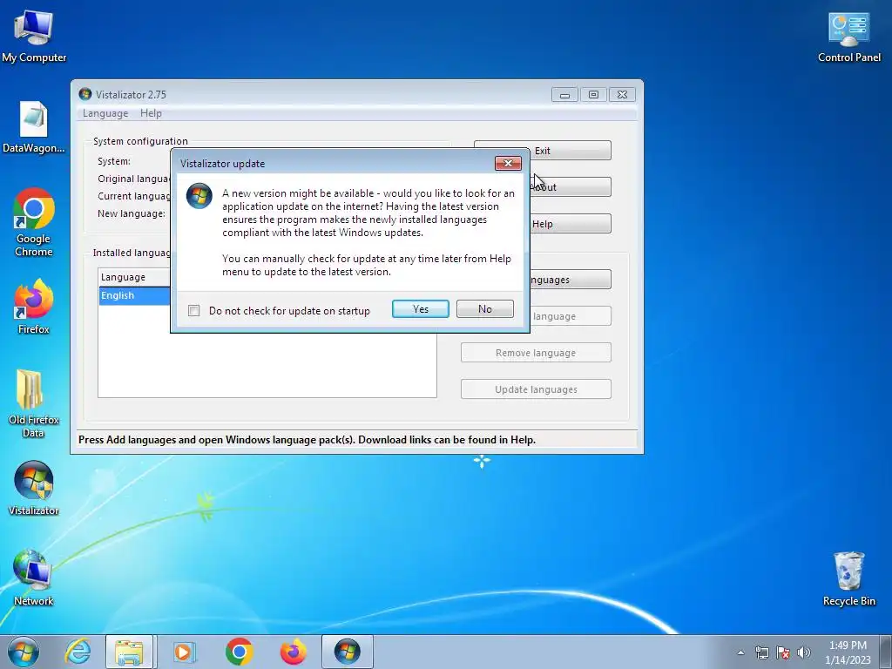Open the Help menu in Vistalizator
This screenshot has height=669, width=892.
(151, 113)
